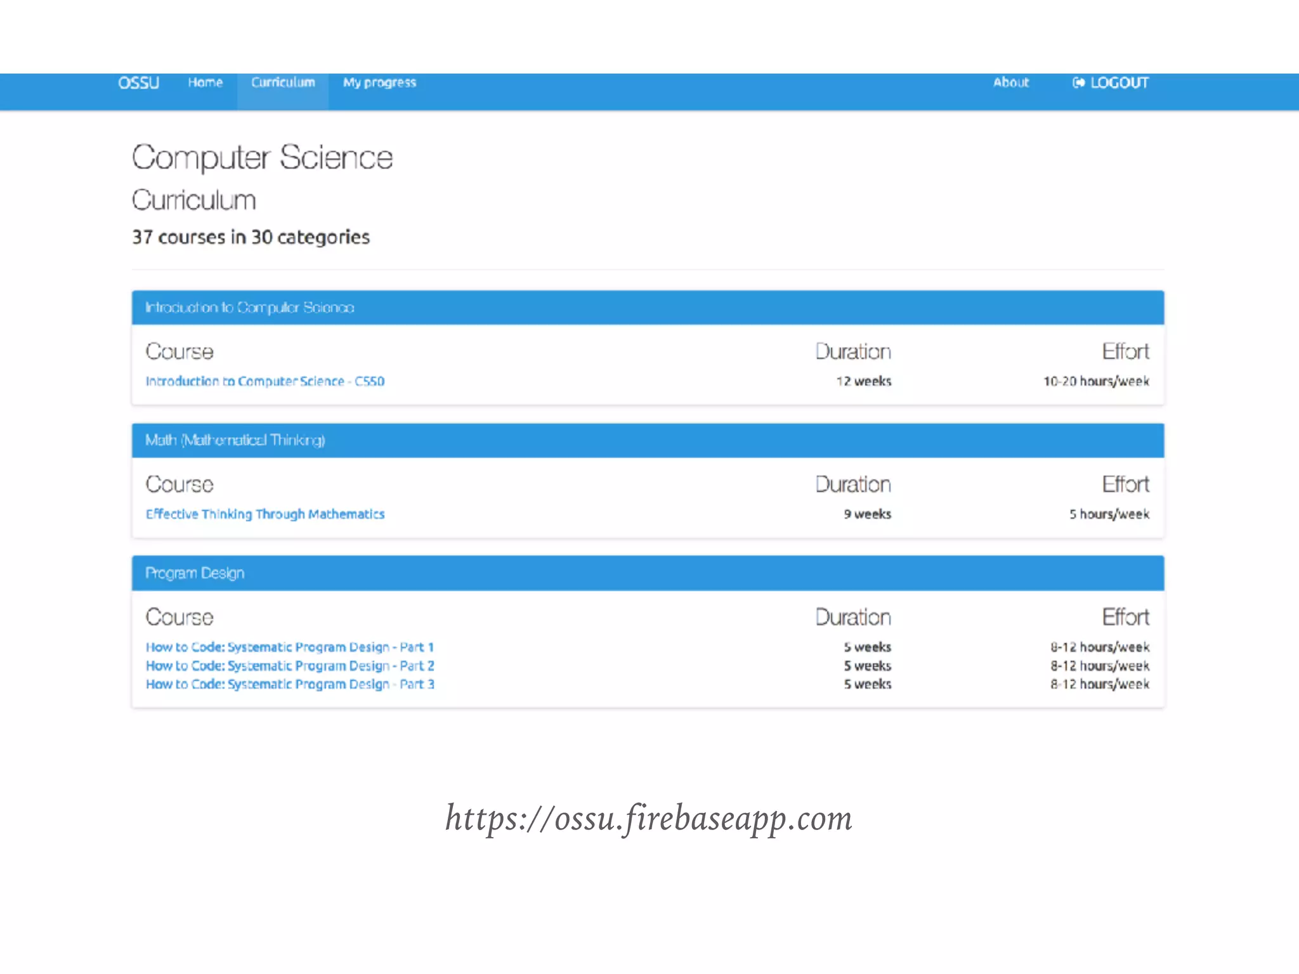Click Math (Mathematical Thinking) panel header
This screenshot has height=974, width=1299.
[648, 440]
